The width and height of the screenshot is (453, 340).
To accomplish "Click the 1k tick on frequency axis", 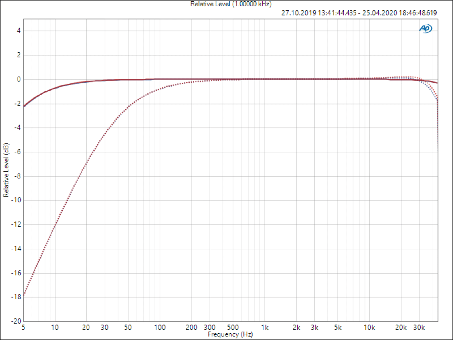I will (x=265, y=328).
